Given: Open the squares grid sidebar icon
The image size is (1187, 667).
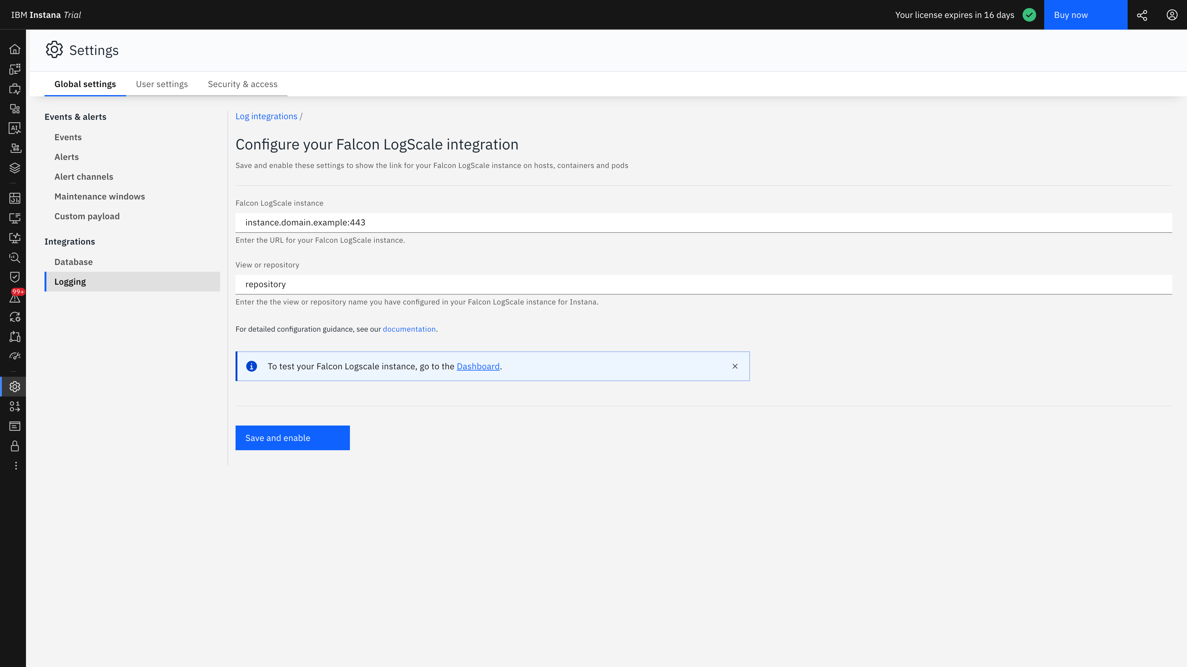Looking at the screenshot, I should pos(15,109).
